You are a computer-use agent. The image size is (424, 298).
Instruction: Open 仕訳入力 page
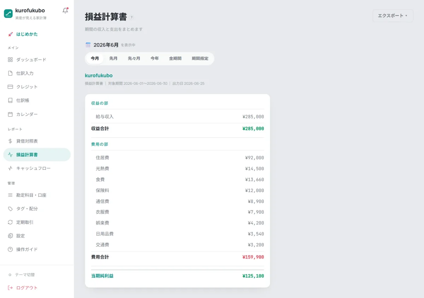coord(37,73)
